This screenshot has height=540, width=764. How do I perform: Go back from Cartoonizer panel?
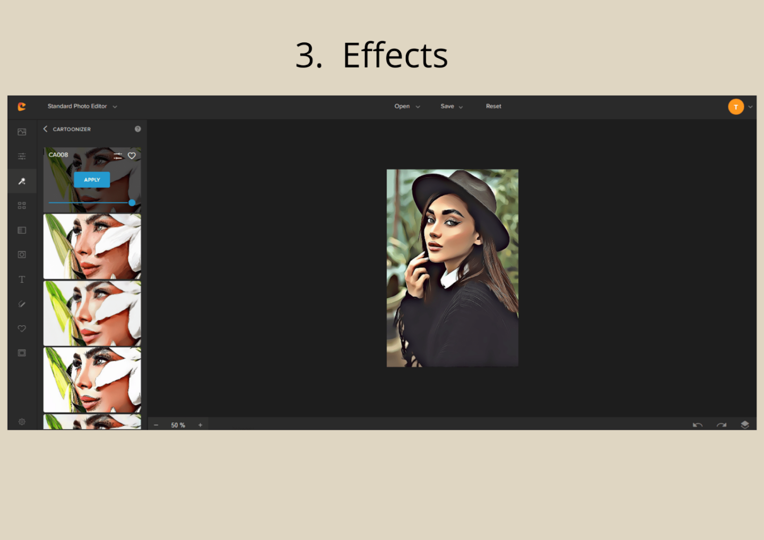(46, 129)
